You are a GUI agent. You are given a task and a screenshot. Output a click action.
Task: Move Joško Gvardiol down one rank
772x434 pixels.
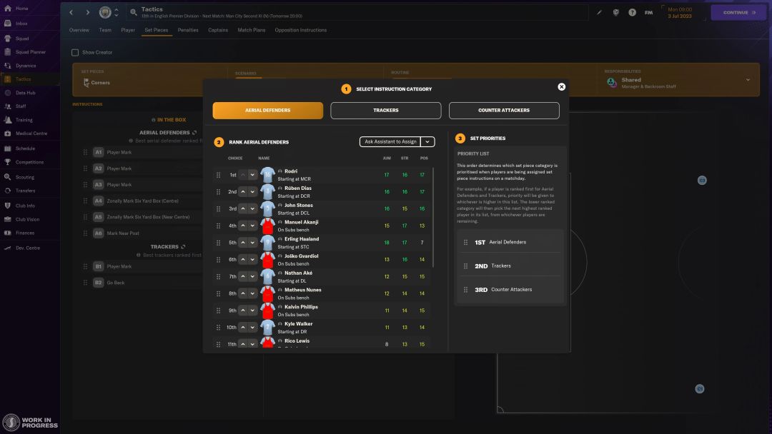[x=252, y=260]
